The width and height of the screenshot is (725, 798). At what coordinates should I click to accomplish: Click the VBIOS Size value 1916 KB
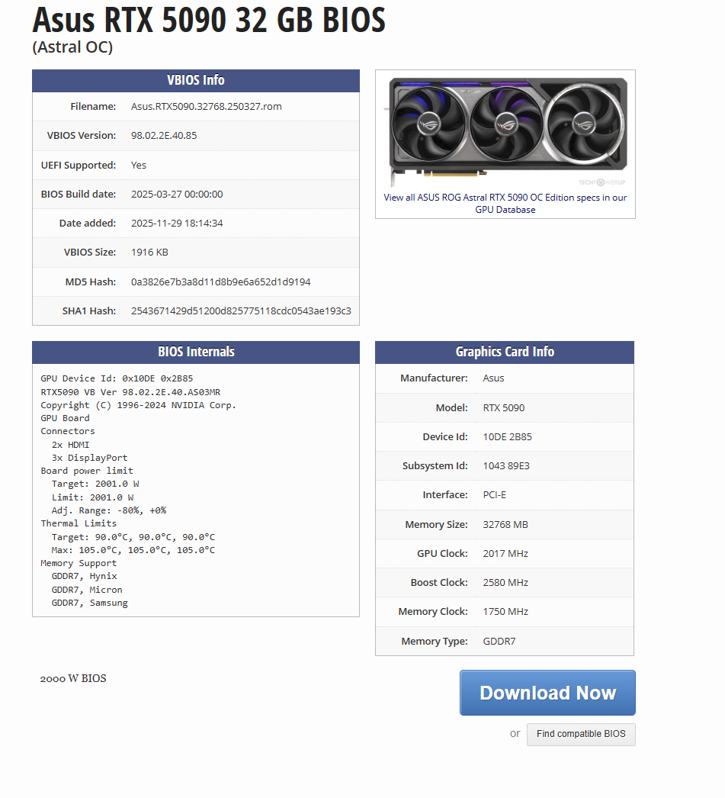149,253
